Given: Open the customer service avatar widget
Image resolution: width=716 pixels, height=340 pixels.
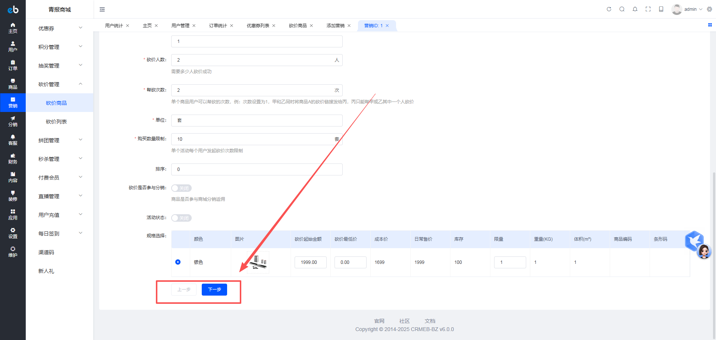Looking at the screenshot, I should [x=704, y=252].
